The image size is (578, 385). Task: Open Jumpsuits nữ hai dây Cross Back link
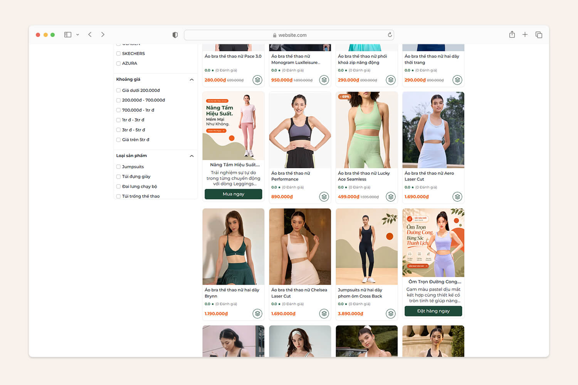(360, 293)
